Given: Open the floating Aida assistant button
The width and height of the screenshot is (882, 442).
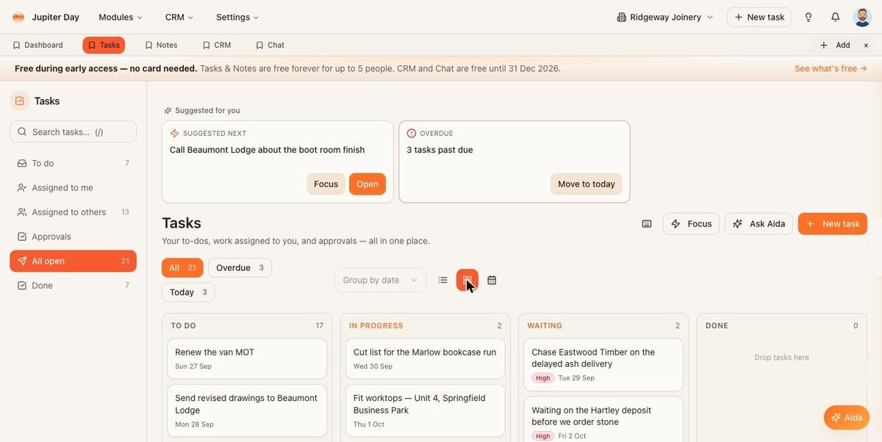Looking at the screenshot, I should point(847,418).
